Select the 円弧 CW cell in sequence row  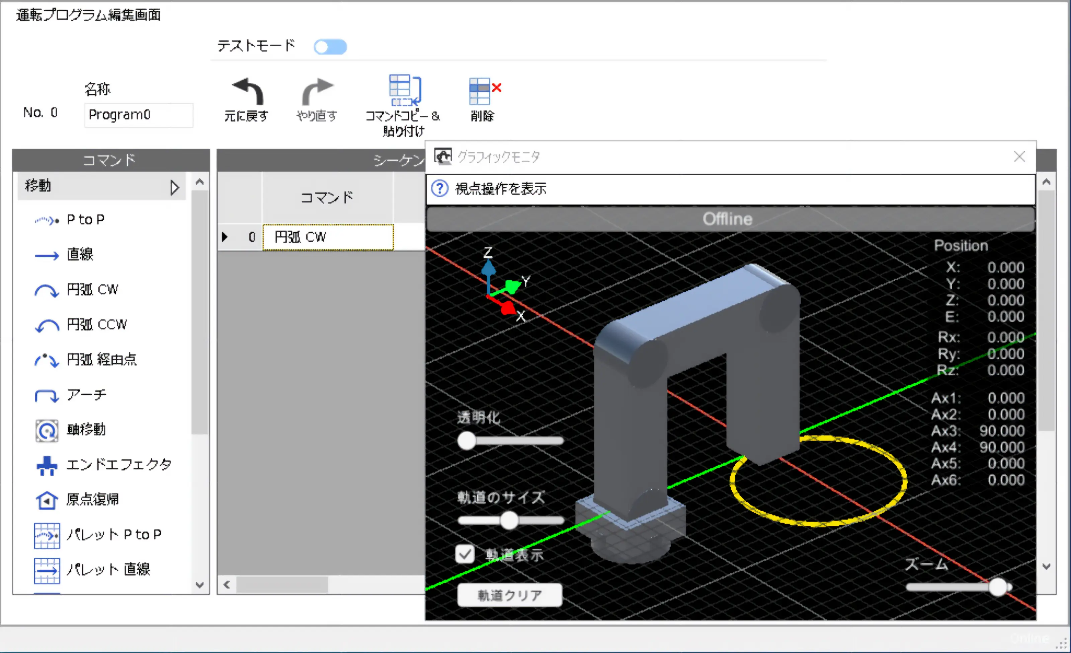[x=328, y=237]
